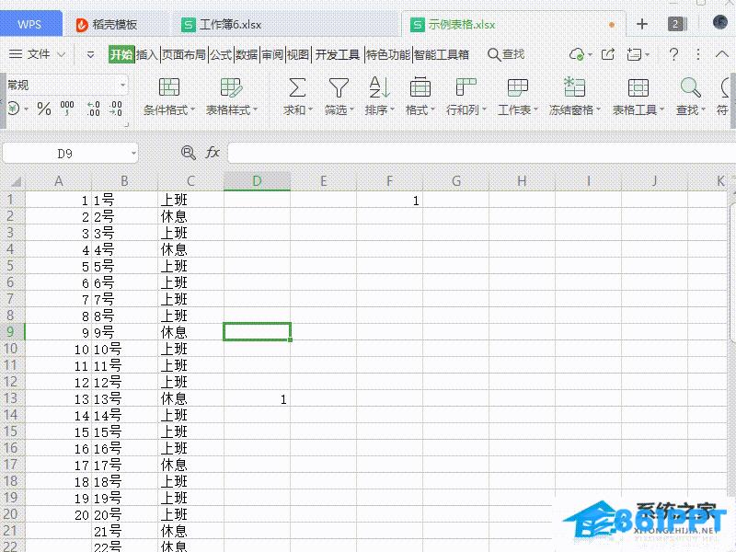This screenshot has height=552, width=736.
Task: Open the 文件 menu dropdown arrow
Action: coord(62,54)
